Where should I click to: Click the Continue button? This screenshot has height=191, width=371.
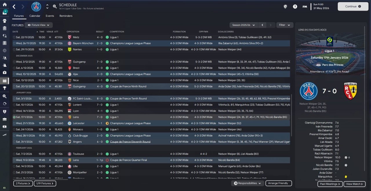click(x=353, y=6)
